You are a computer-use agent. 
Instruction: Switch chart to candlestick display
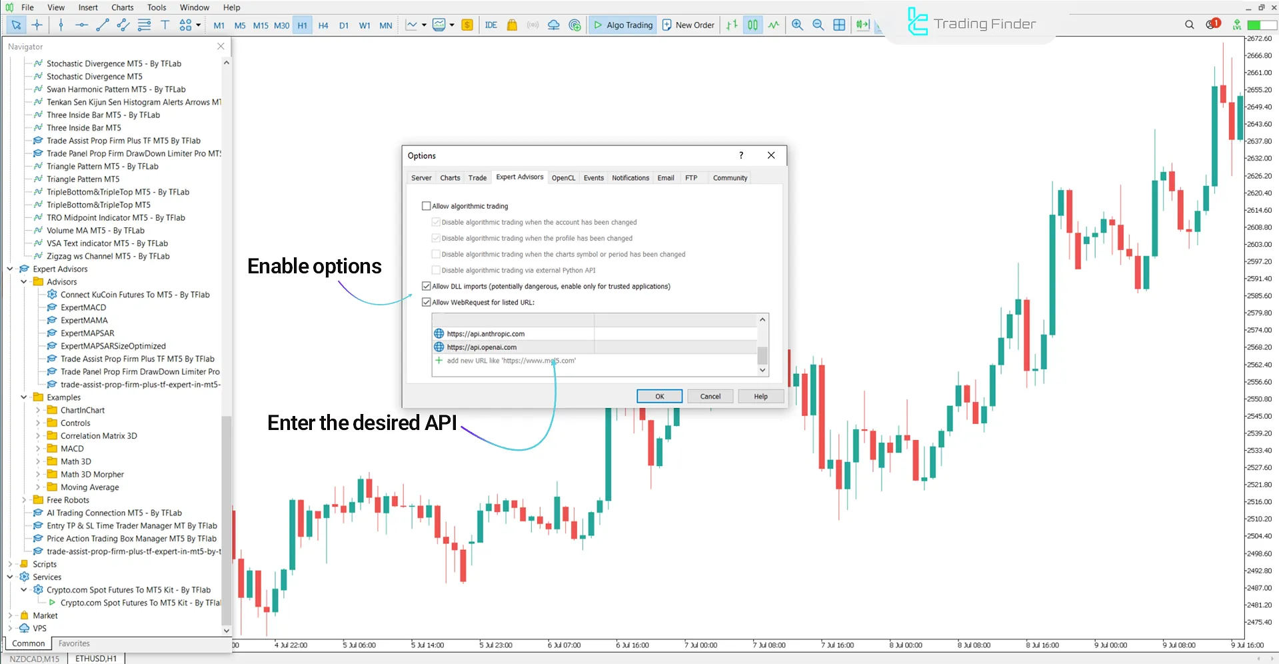[752, 25]
